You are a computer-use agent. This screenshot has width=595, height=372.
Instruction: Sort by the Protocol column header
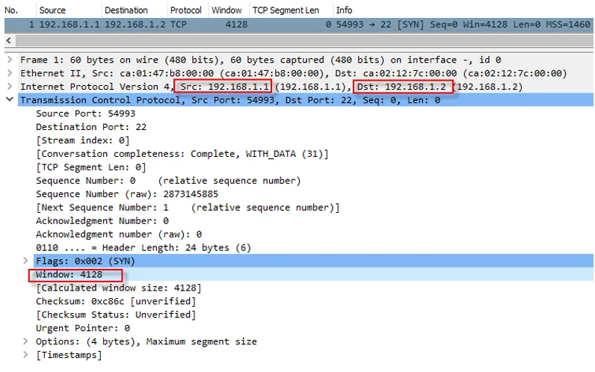coord(185,10)
